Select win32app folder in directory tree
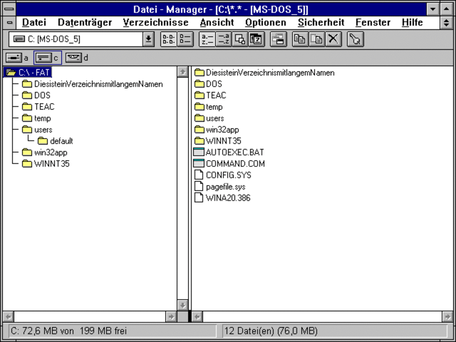The width and height of the screenshot is (456, 342). point(51,152)
